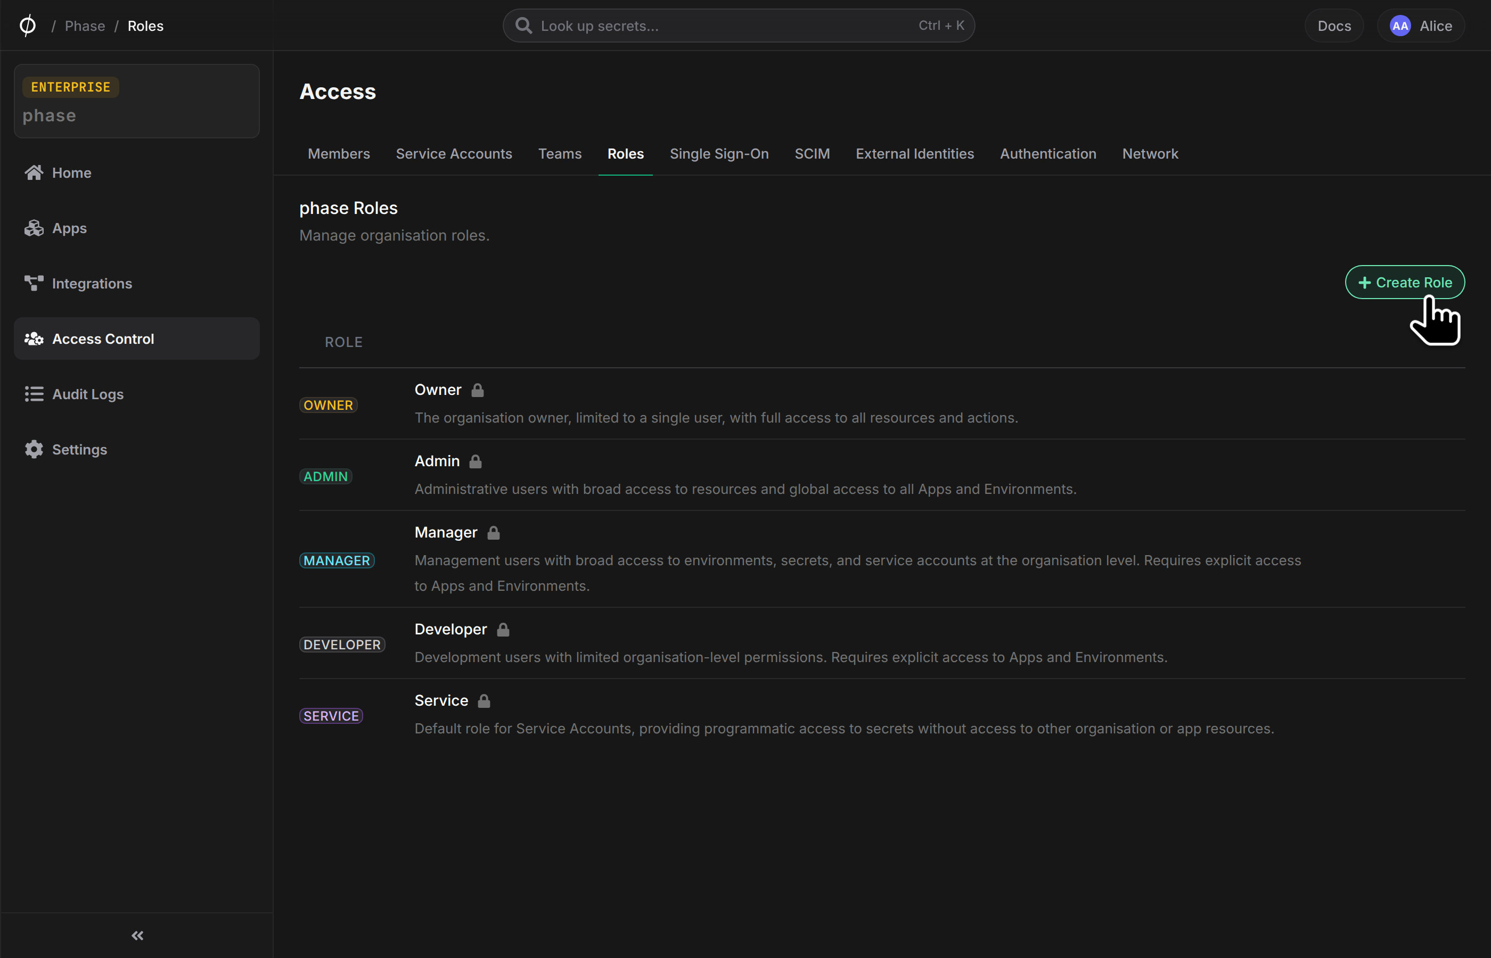
Task: Click the Roles breadcrumb
Action: [145, 26]
